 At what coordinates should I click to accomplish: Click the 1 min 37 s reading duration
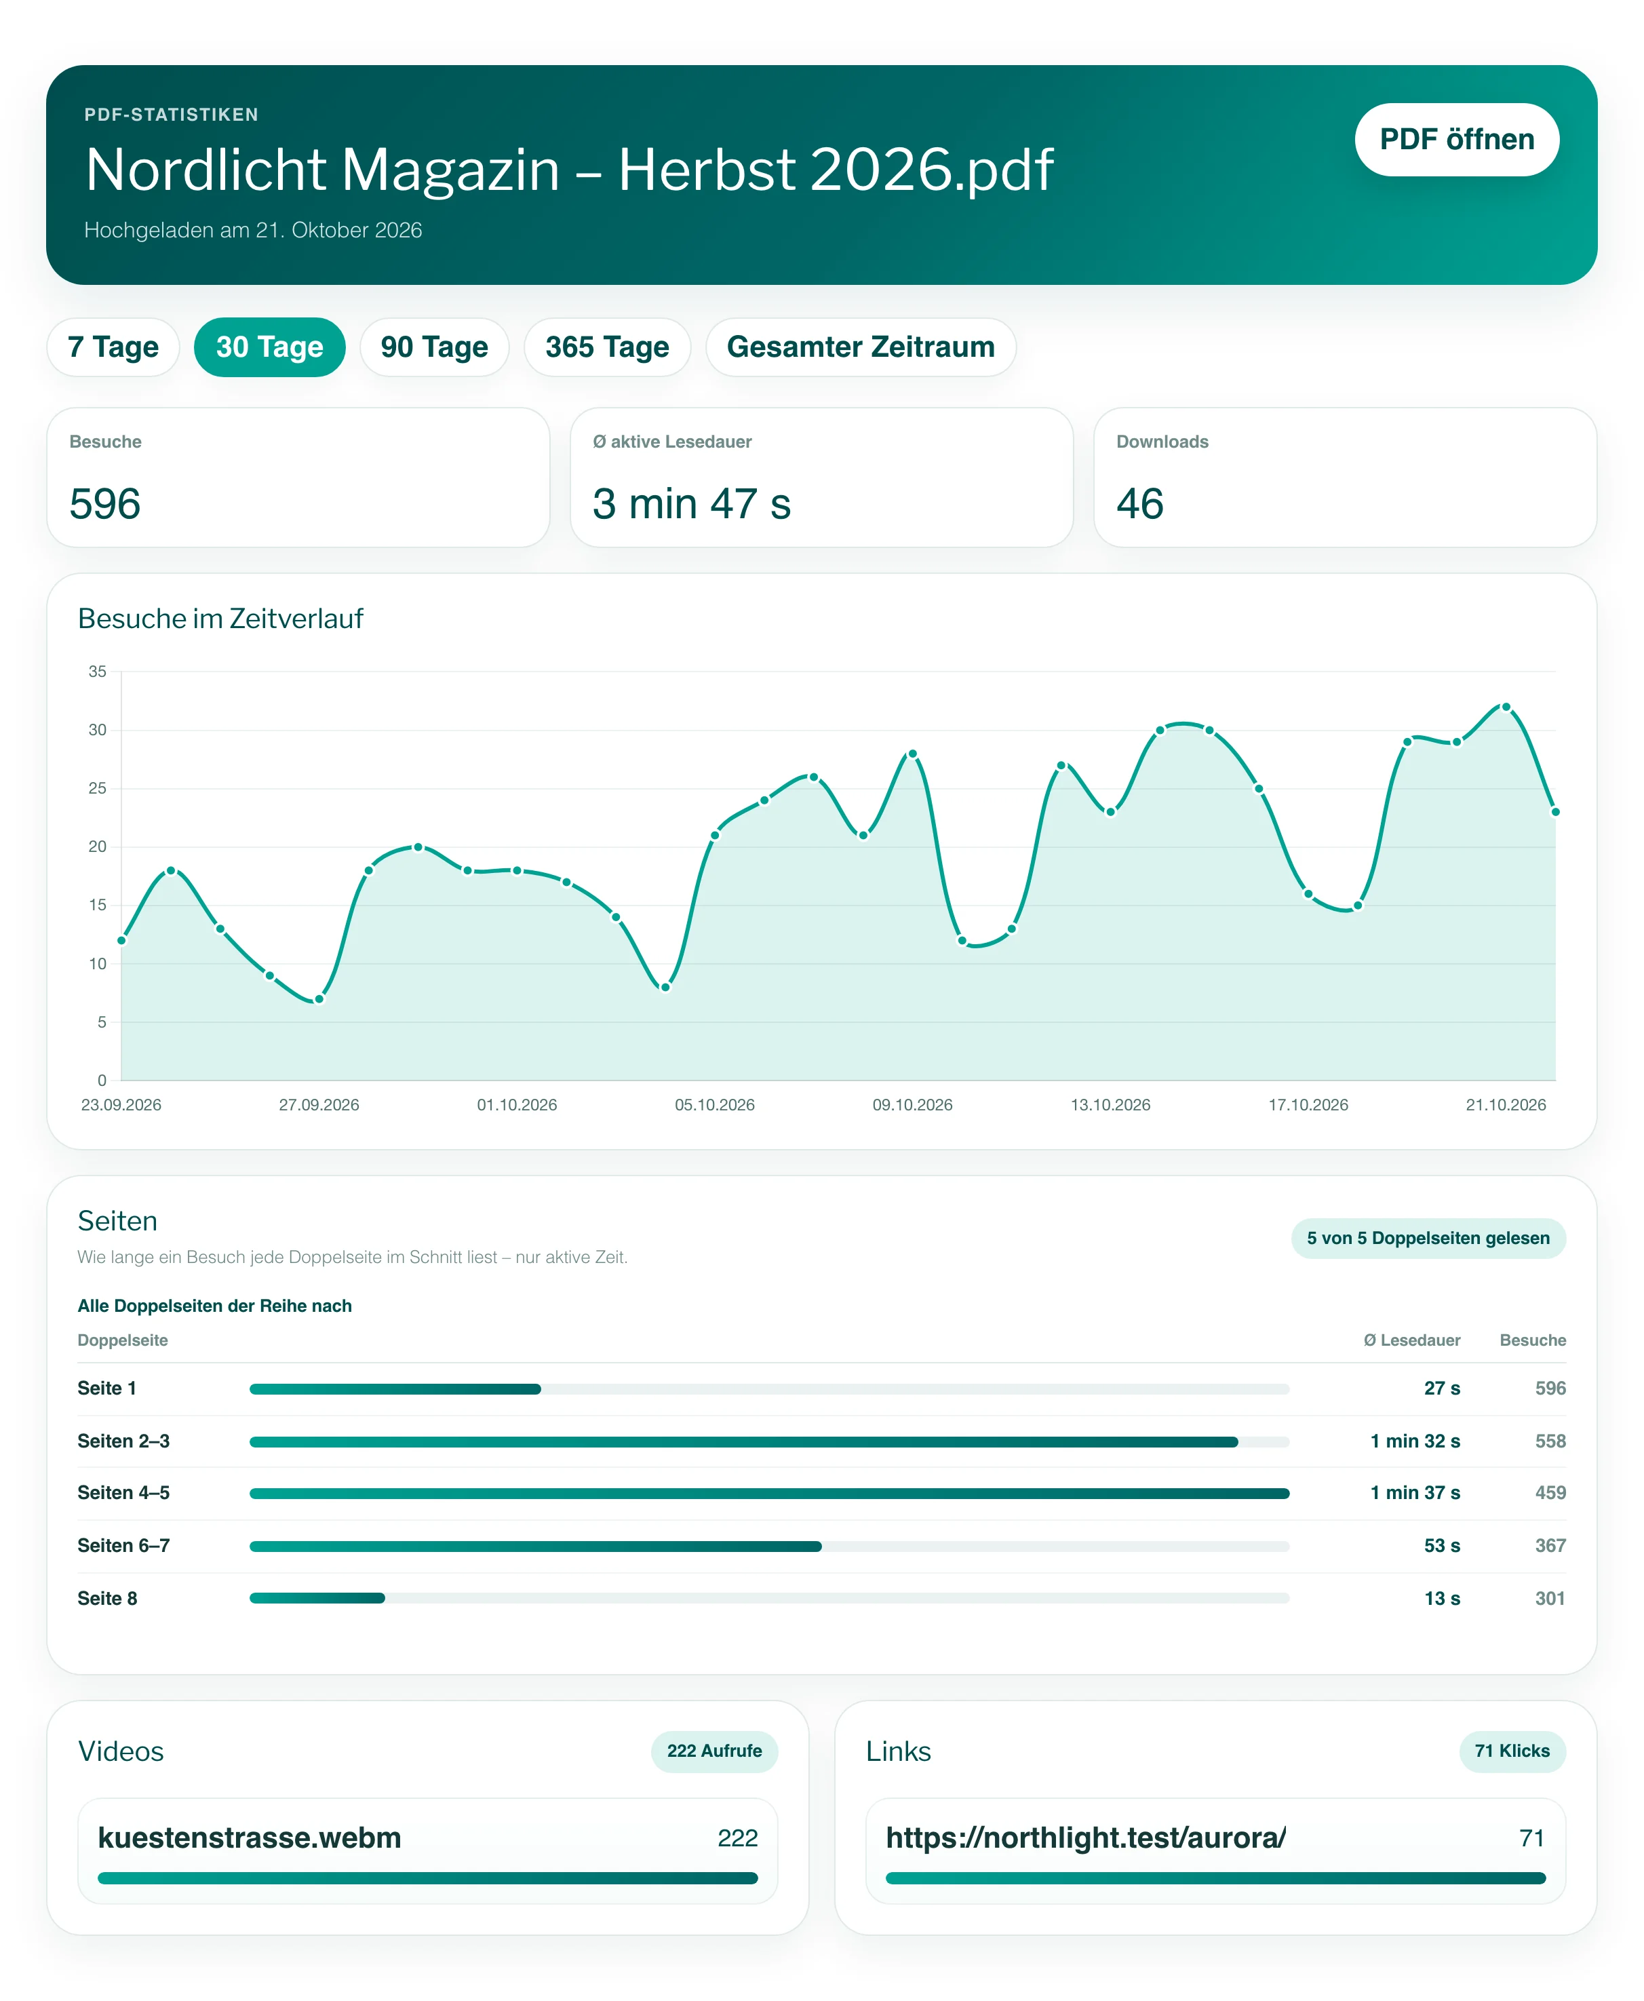point(1415,1492)
